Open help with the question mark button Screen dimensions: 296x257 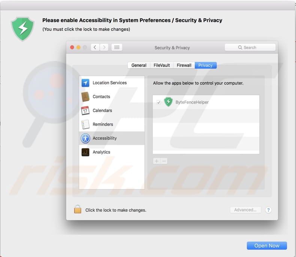pos(268,210)
